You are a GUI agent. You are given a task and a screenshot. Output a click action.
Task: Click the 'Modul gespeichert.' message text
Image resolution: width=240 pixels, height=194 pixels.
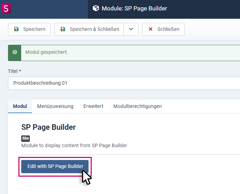pos(47,52)
